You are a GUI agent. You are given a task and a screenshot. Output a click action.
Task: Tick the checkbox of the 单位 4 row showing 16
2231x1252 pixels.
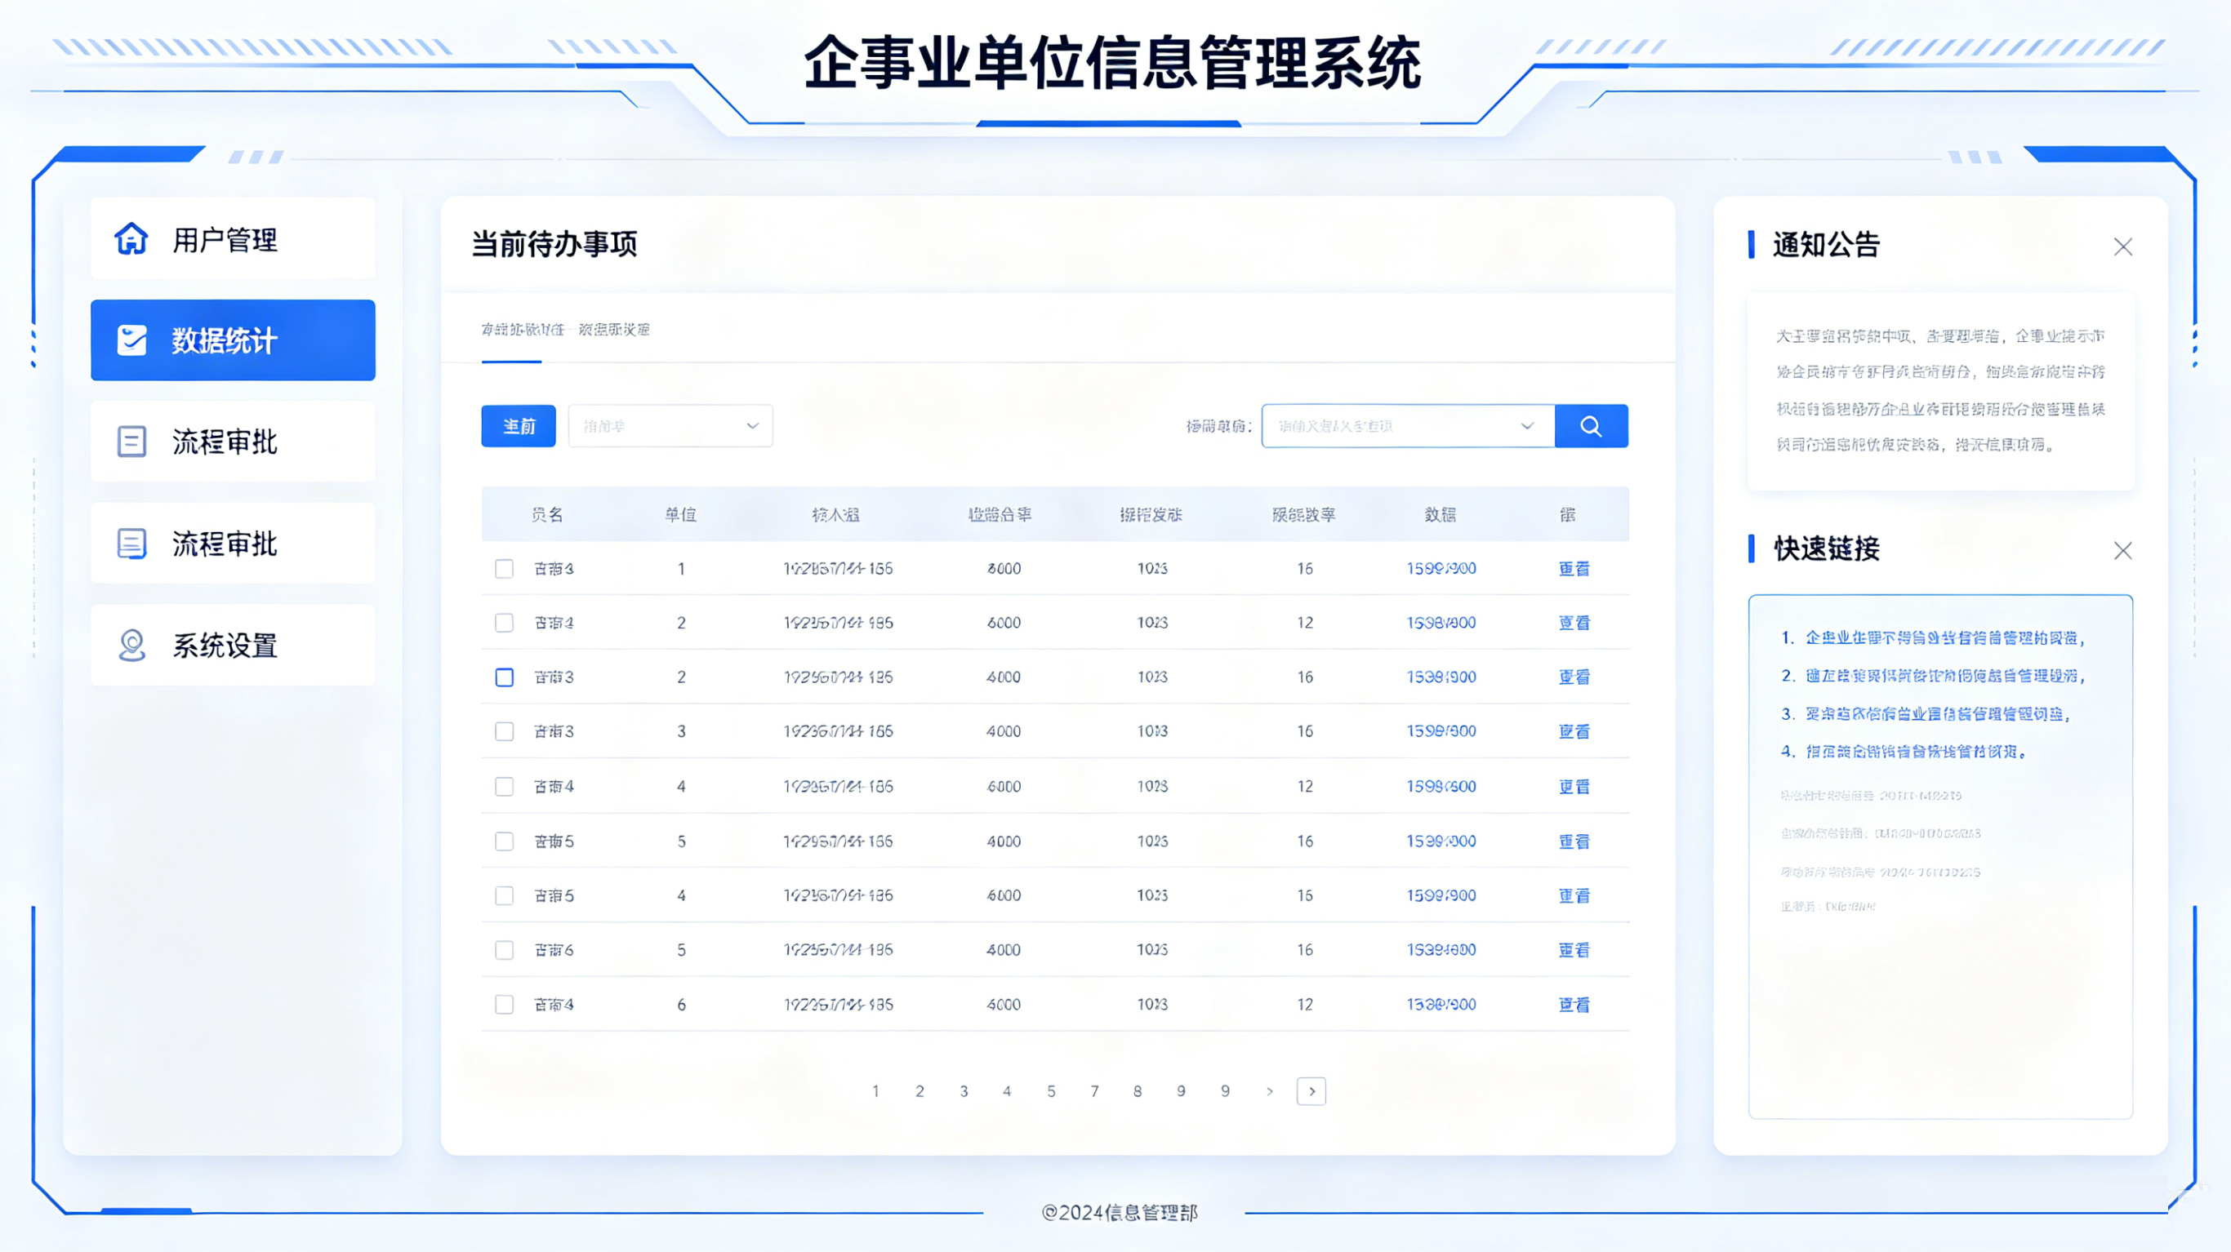504,895
